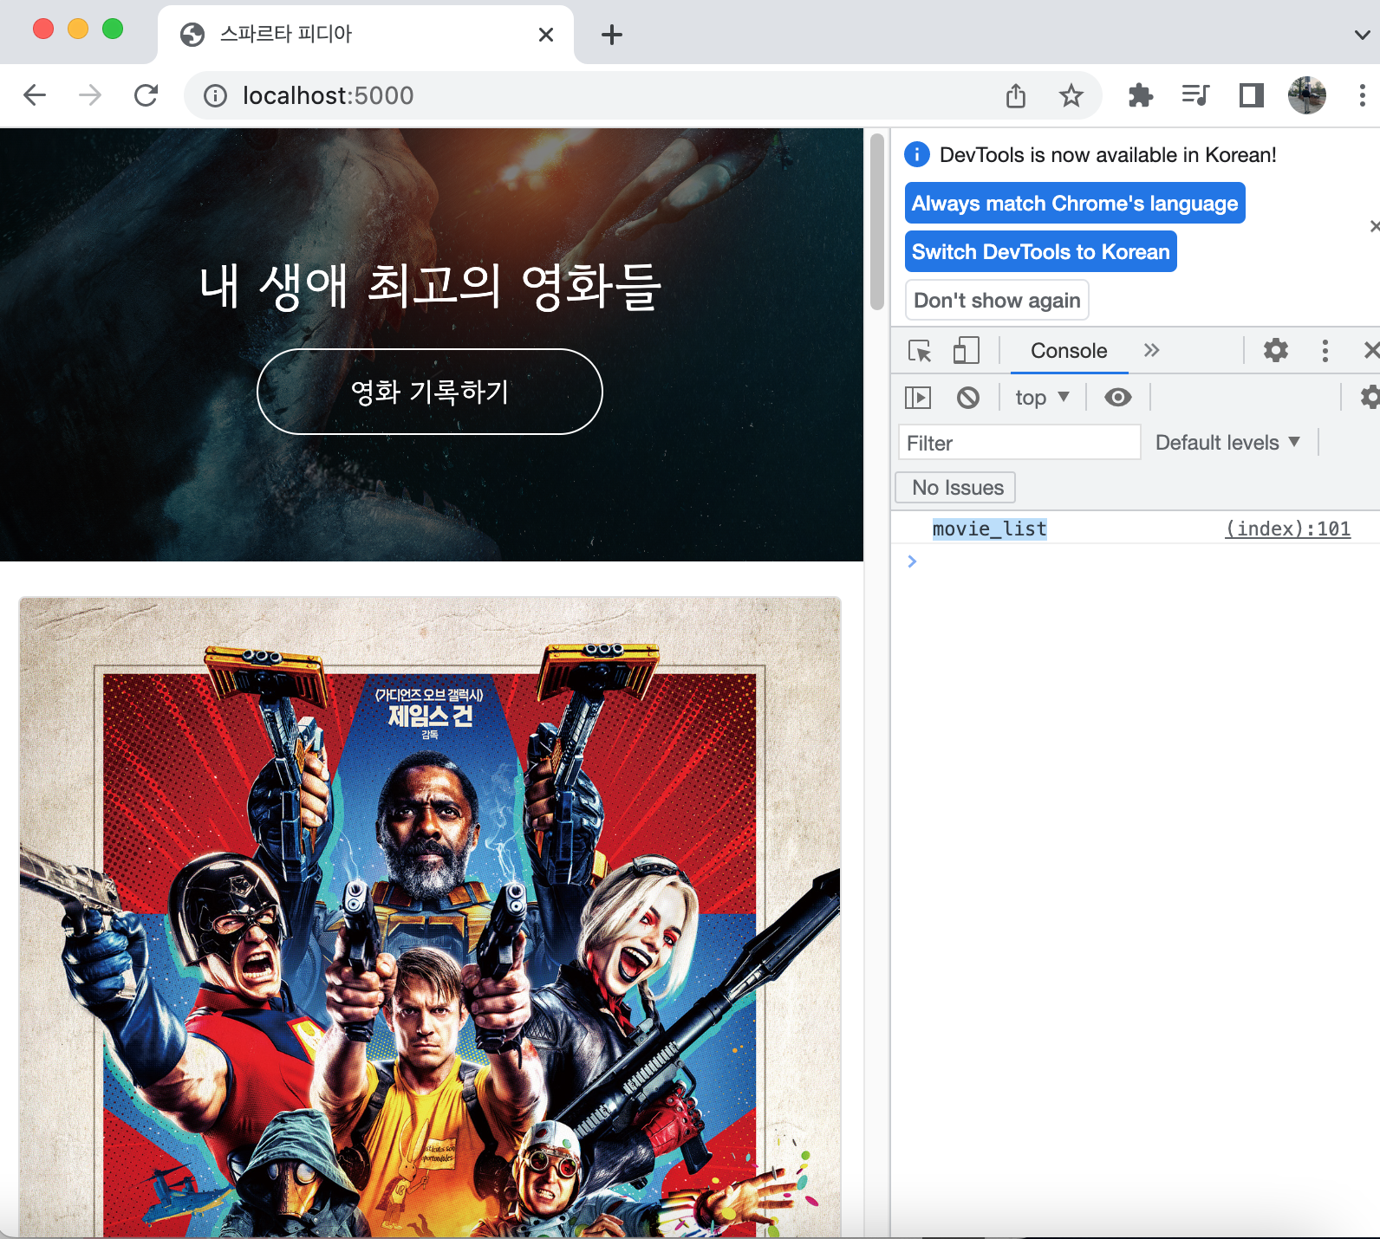Bookmark this page with star icon
This screenshot has height=1239, width=1380.
coord(1071,95)
